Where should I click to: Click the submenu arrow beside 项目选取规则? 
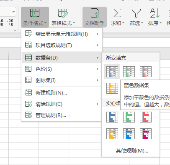(x=98, y=45)
